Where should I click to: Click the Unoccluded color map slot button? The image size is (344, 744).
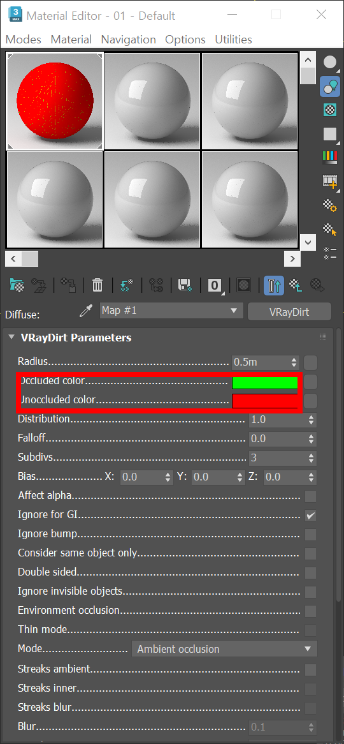(310, 401)
